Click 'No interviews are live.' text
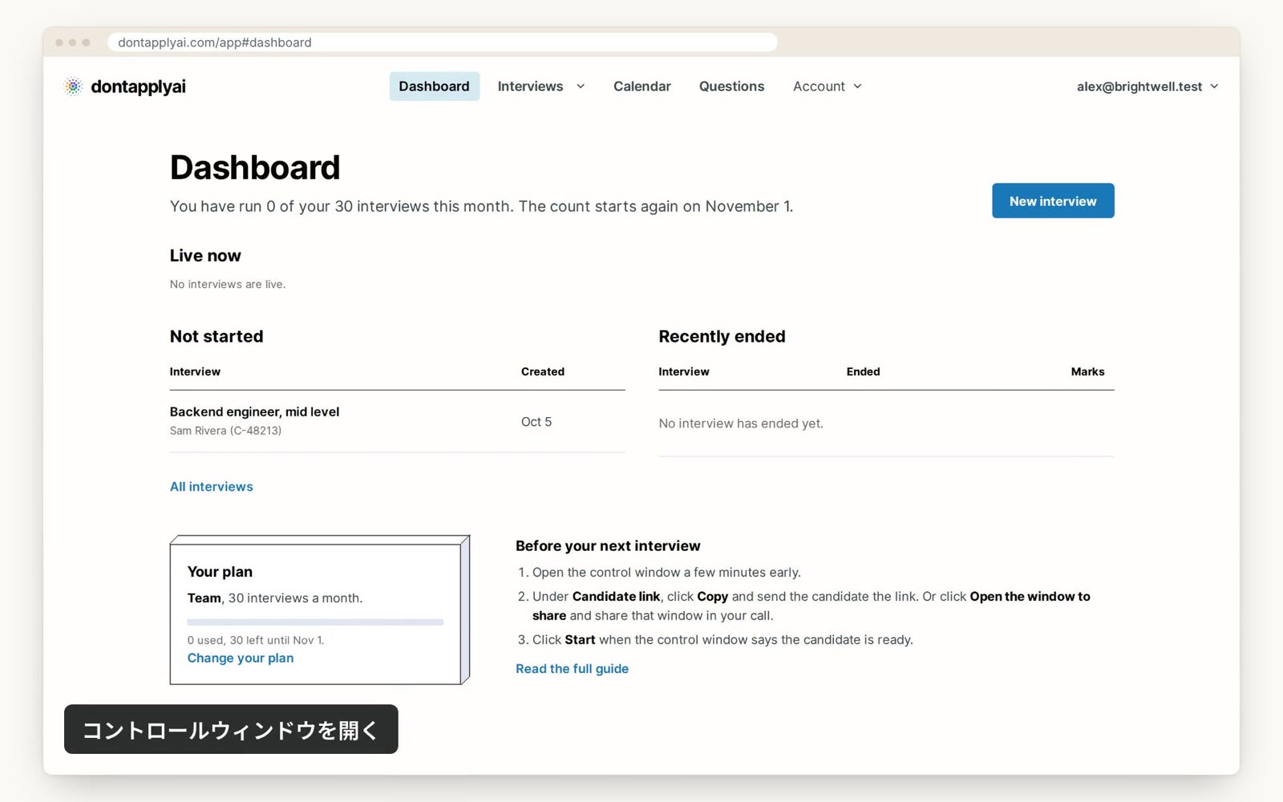This screenshot has width=1283, height=802. [228, 284]
